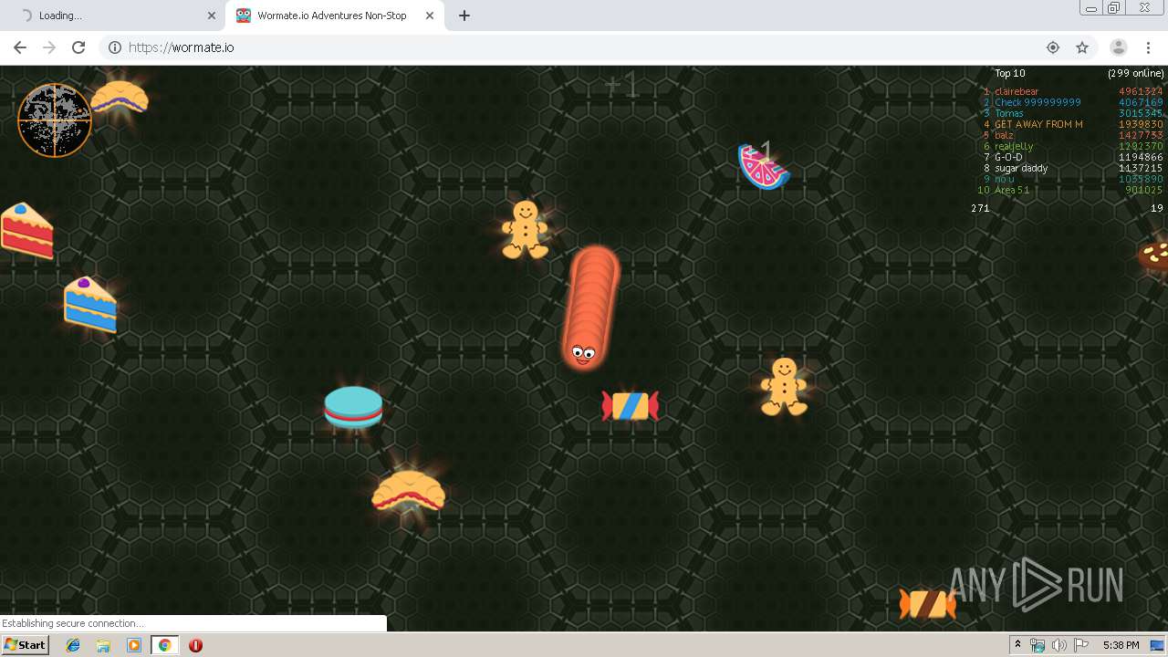The height and width of the screenshot is (657, 1168).
Task: Click the watermelon slice food item
Action: 763,166
